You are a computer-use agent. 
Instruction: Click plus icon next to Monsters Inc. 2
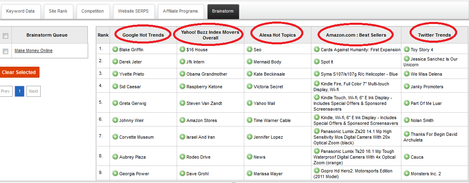pyautogui.click(x=406, y=173)
